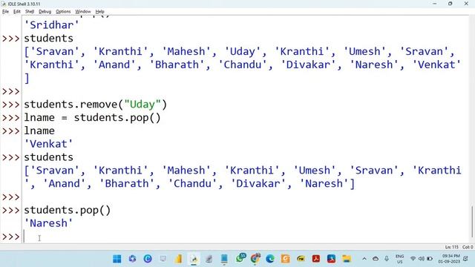The image size is (475, 267).
Task: Open the clock showing 09:34 PM
Action: coord(449,259)
